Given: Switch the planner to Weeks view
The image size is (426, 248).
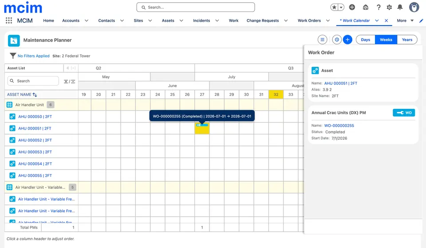Looking at the screenshot, I should 386,39.
